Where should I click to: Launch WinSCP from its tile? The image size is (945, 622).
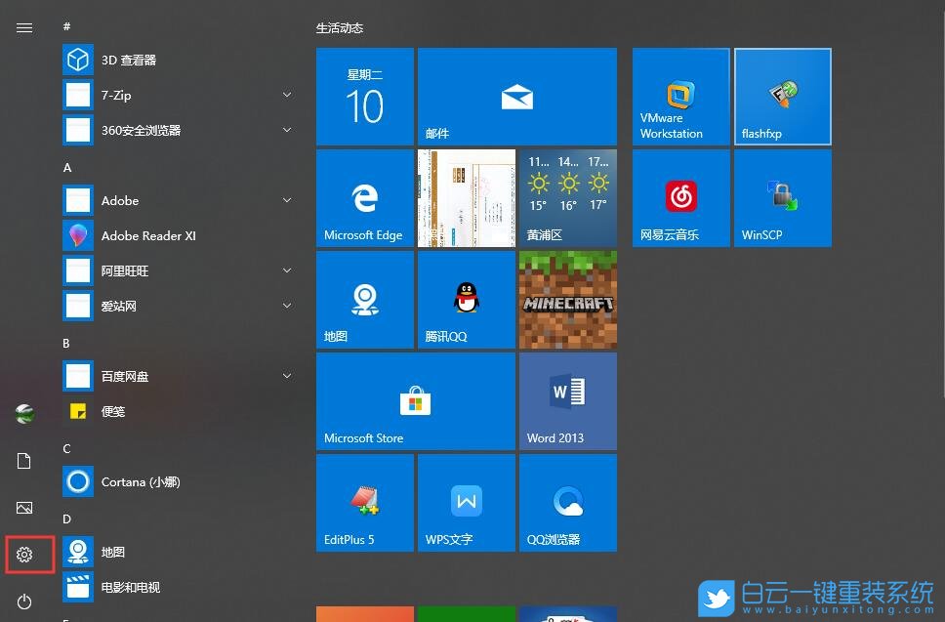(781, 197)
